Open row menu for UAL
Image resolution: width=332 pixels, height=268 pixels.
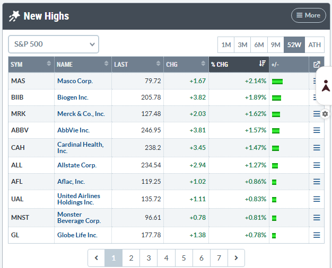click(x=317, y=199)
